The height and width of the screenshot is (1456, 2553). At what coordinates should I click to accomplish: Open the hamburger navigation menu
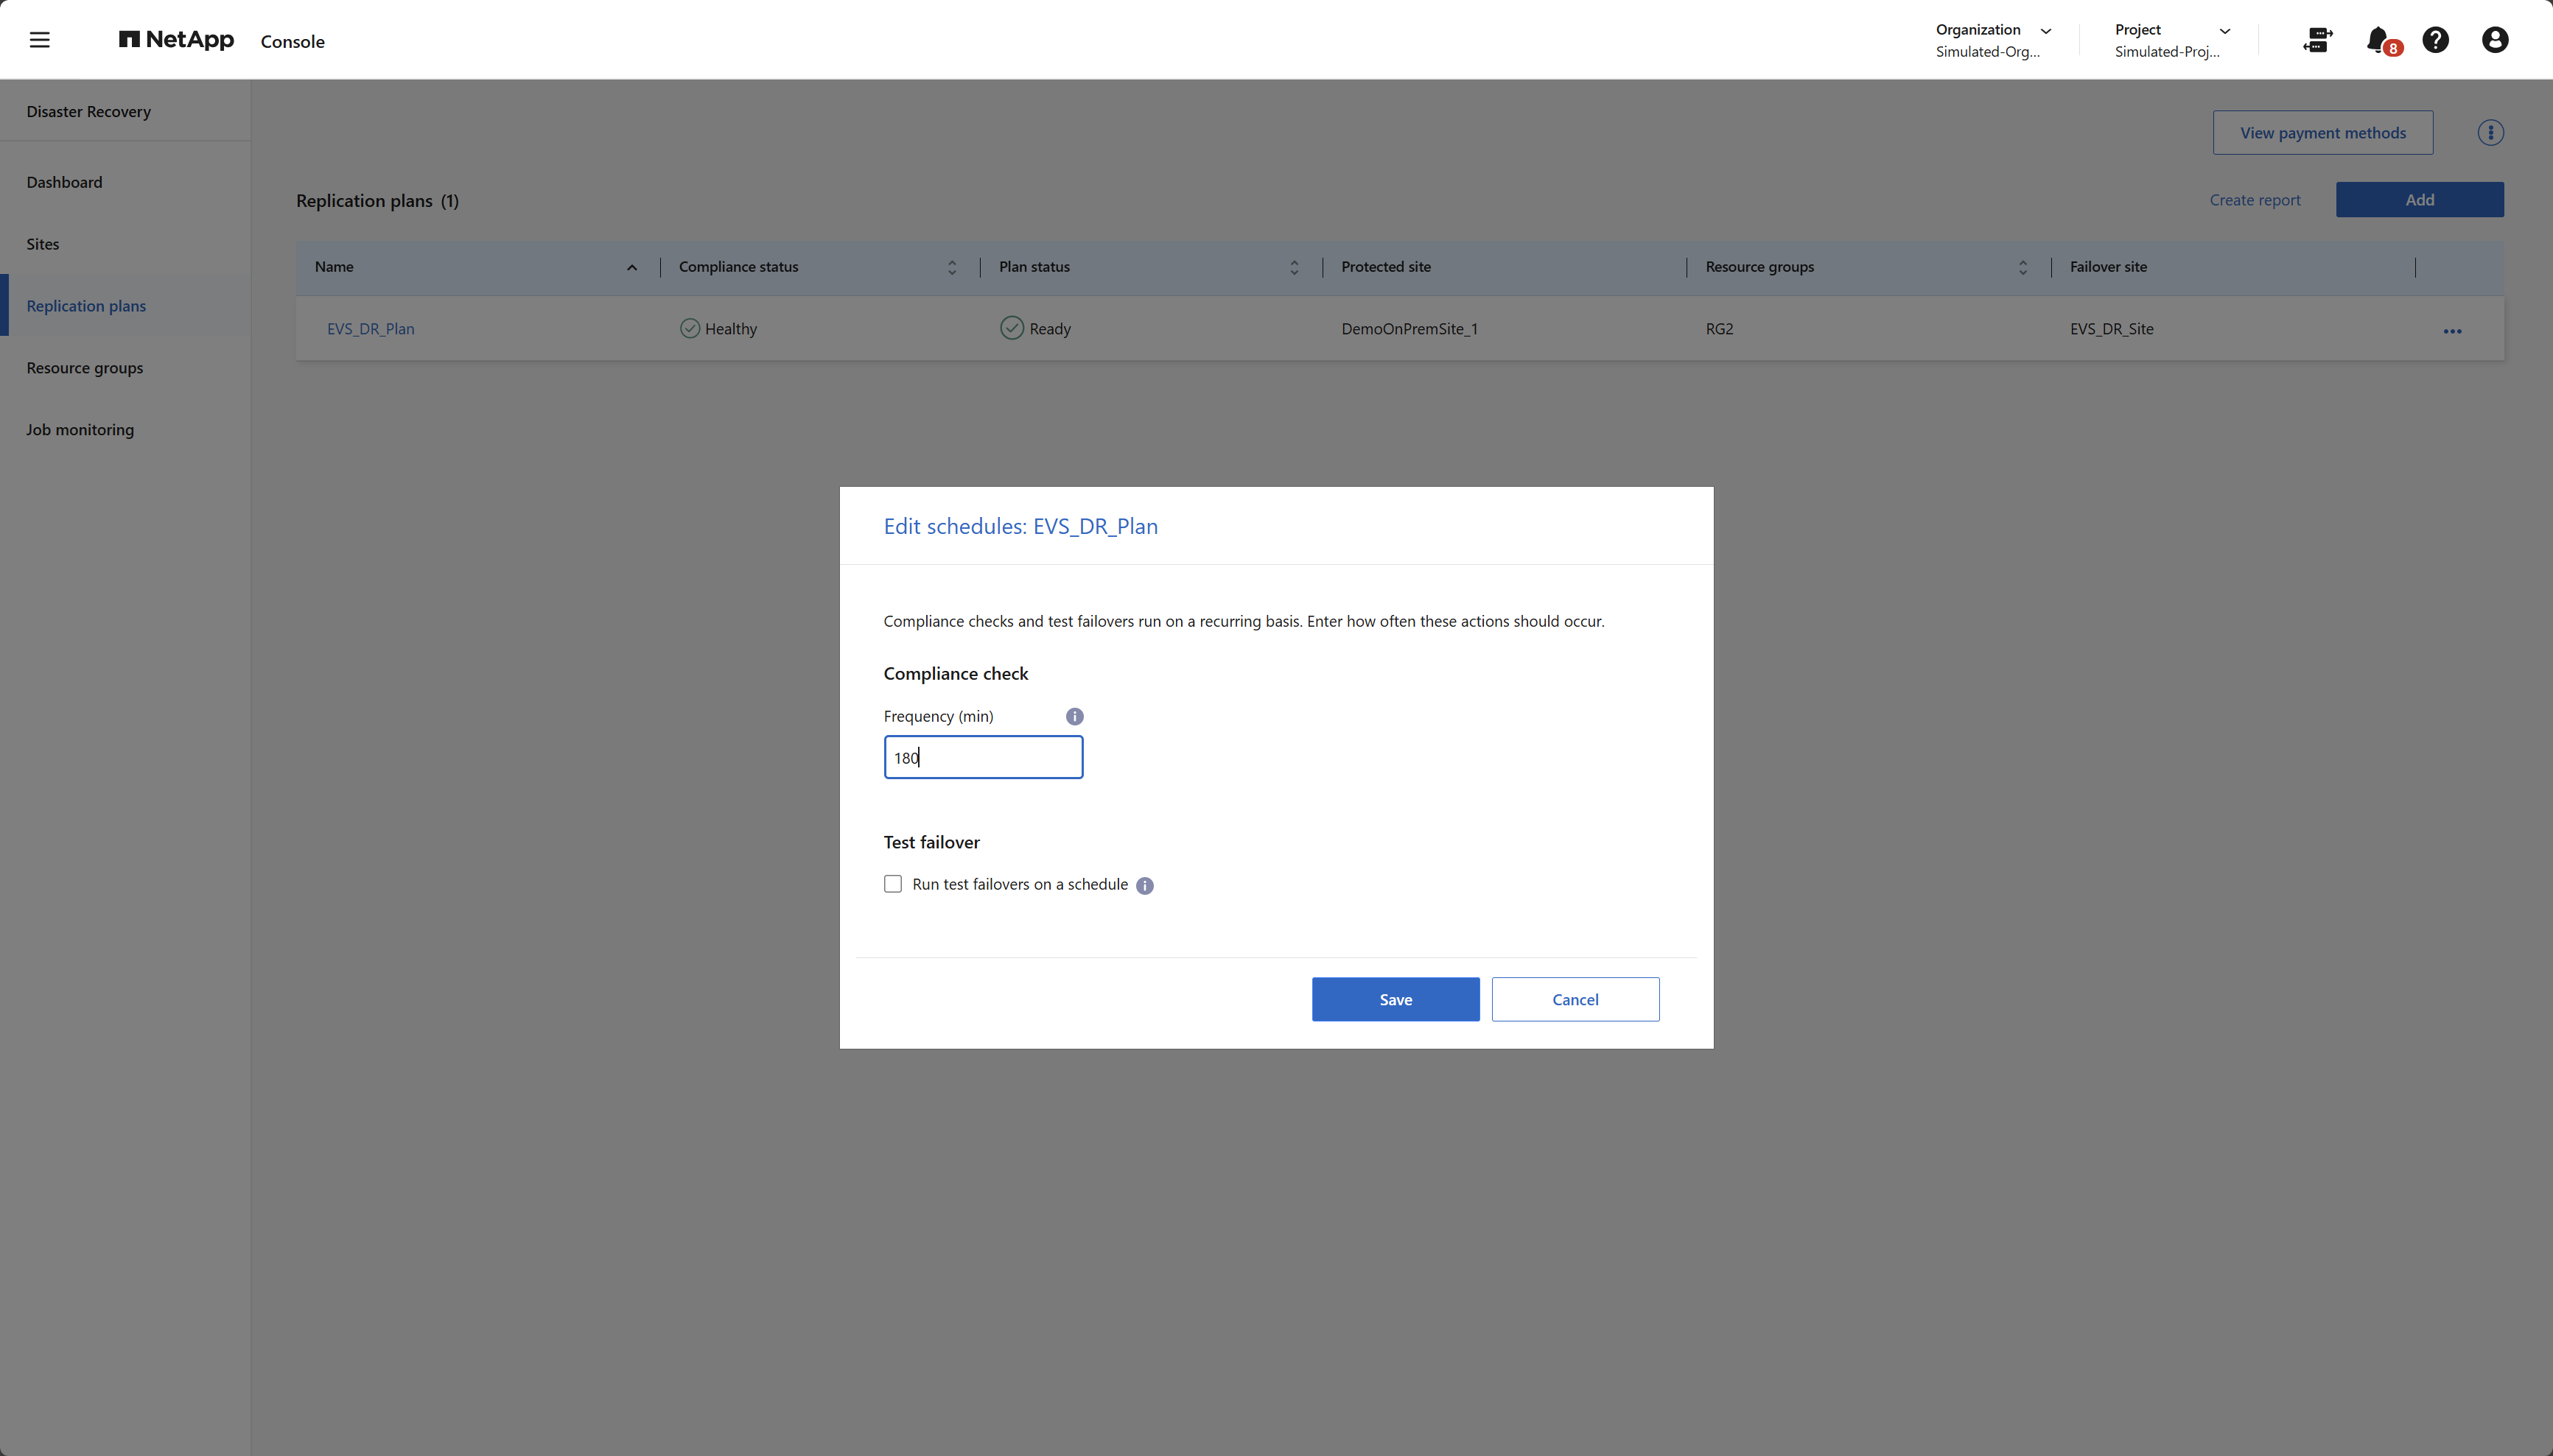(39, 40)
